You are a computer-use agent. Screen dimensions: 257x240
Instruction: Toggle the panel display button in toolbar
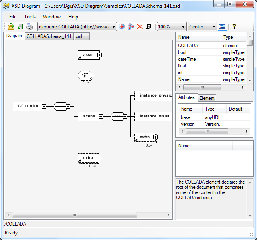pyautogui.click(x=222, y=27)
